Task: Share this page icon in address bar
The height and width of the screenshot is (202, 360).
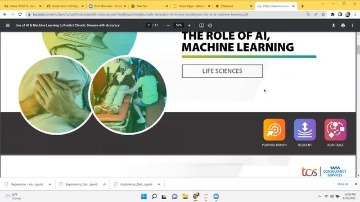Action: (316, 15)
